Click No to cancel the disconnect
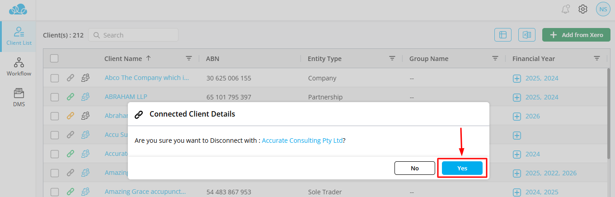 click(414, 168)
